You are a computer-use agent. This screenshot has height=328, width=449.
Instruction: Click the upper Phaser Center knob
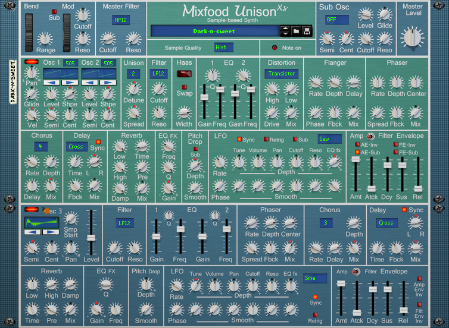tap(416, 83)
